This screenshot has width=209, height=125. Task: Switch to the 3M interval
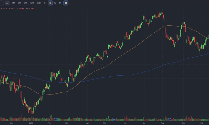point(19,3)
